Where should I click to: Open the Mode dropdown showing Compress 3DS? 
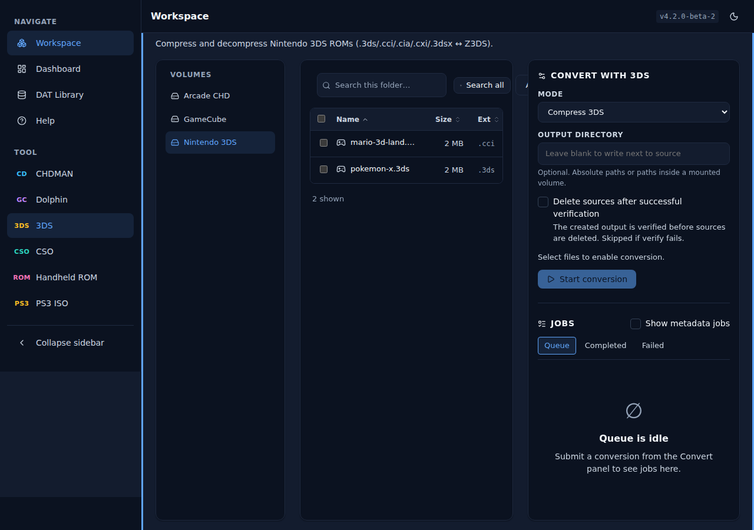(634, 112)
